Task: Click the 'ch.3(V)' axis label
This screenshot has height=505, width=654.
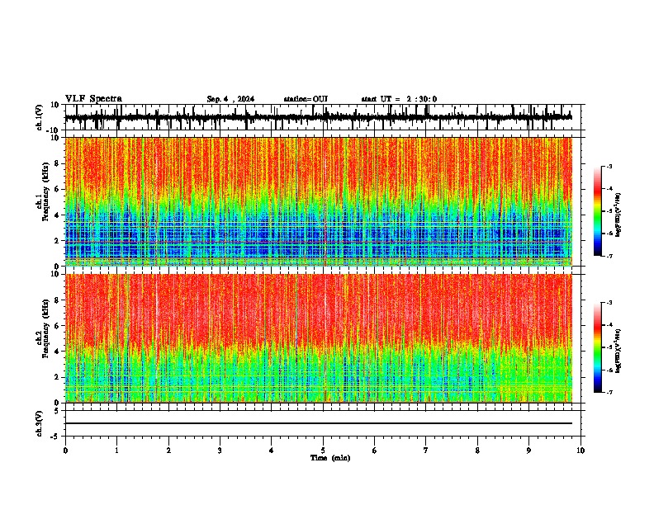Action: [x=40, y=424]
